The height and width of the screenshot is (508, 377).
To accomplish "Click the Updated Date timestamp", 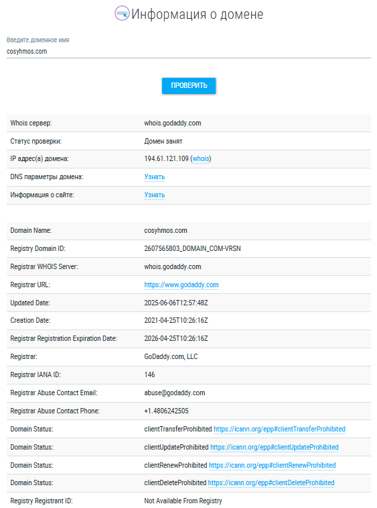I will pos(176,303).
